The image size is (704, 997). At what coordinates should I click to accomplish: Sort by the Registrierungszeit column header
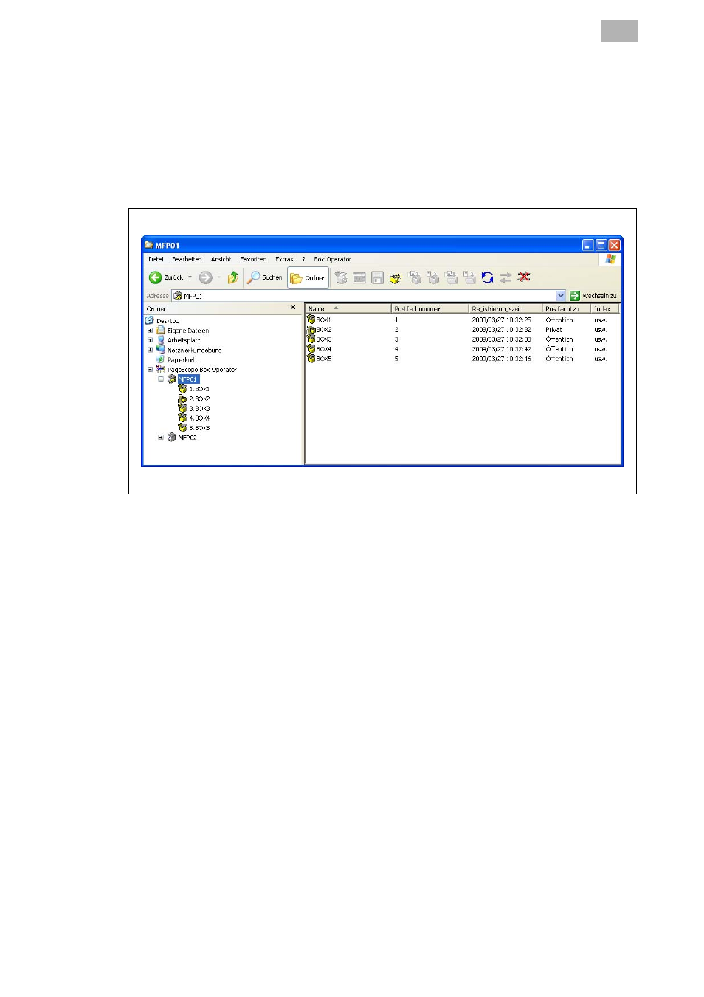(x=506, y=308)
